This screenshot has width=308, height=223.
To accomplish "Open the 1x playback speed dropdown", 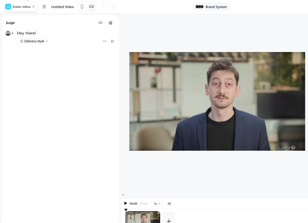I will pos(157,203).
